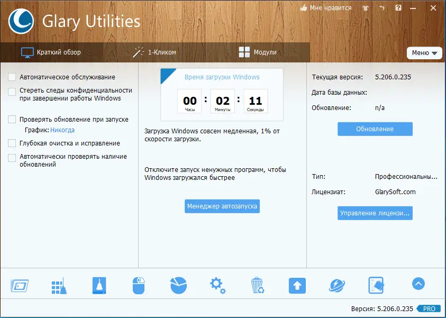Image resolution: width=446 pixels, height=318 pixels.
Task: Click the 02 Минуты boot time tile
Action: pyautogui.click(x=222, y=101)
